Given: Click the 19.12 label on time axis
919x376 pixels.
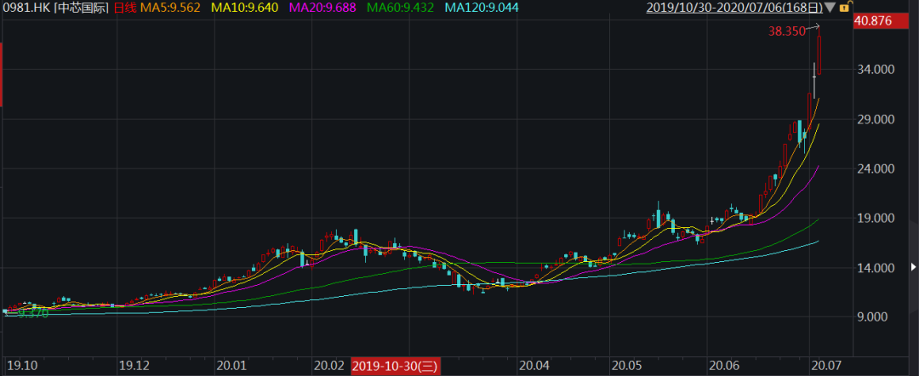Looking at the screenshot, I should click(134, 366).
